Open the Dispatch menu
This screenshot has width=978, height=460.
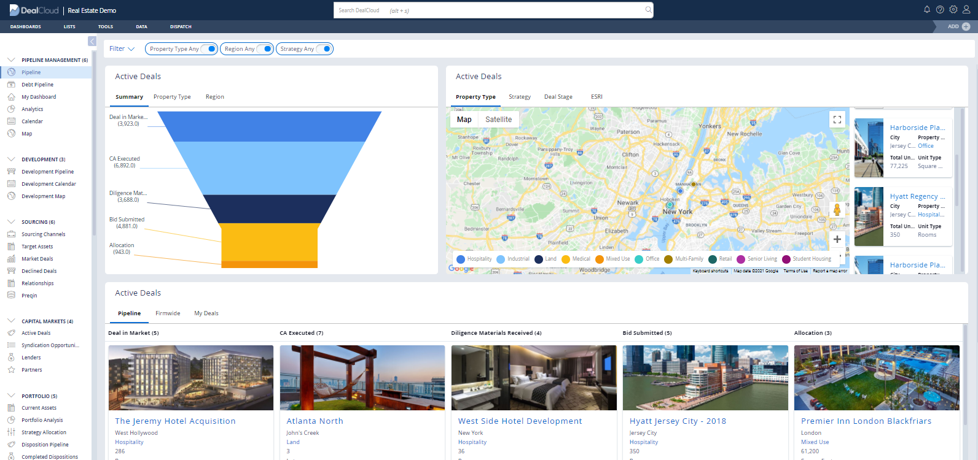(x=181, y=27)
